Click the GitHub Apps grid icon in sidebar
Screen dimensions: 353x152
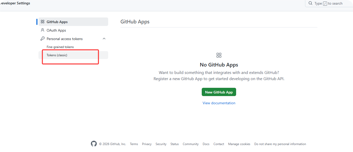[x=43, y=22]
